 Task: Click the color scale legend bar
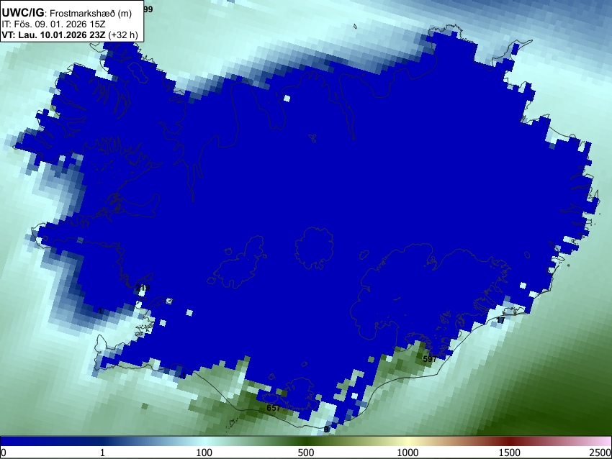click(306, 441)
